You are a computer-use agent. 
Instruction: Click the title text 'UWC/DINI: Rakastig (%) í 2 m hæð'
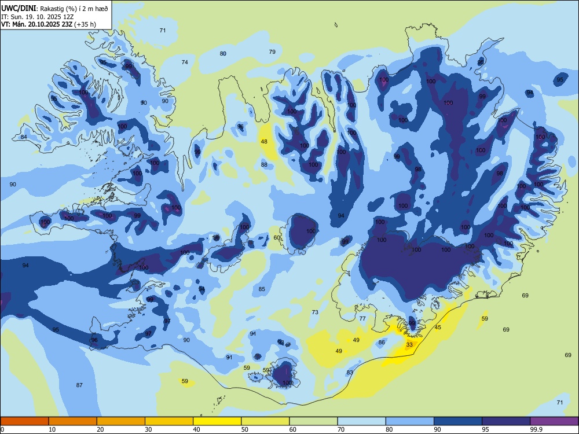point(54,8)
